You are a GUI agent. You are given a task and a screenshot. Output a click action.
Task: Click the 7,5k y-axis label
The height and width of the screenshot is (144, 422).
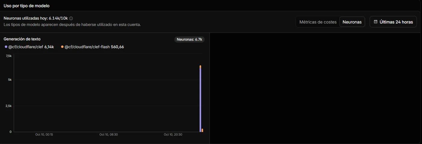9,56
